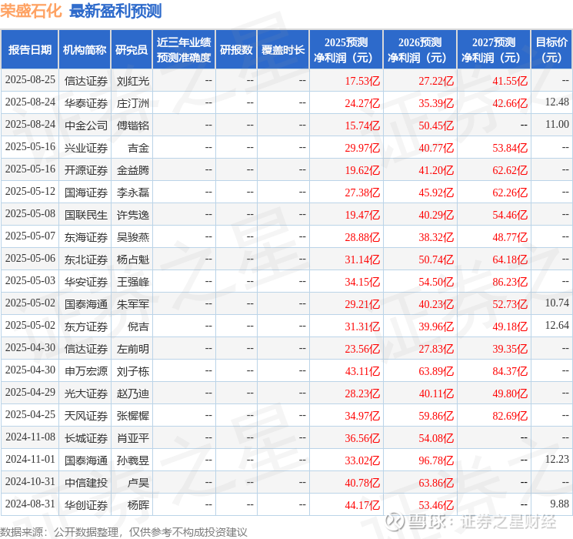Viewport: 573px width, 539px height.
Task: Select 中信建投 institution cell
Action: 86,483
